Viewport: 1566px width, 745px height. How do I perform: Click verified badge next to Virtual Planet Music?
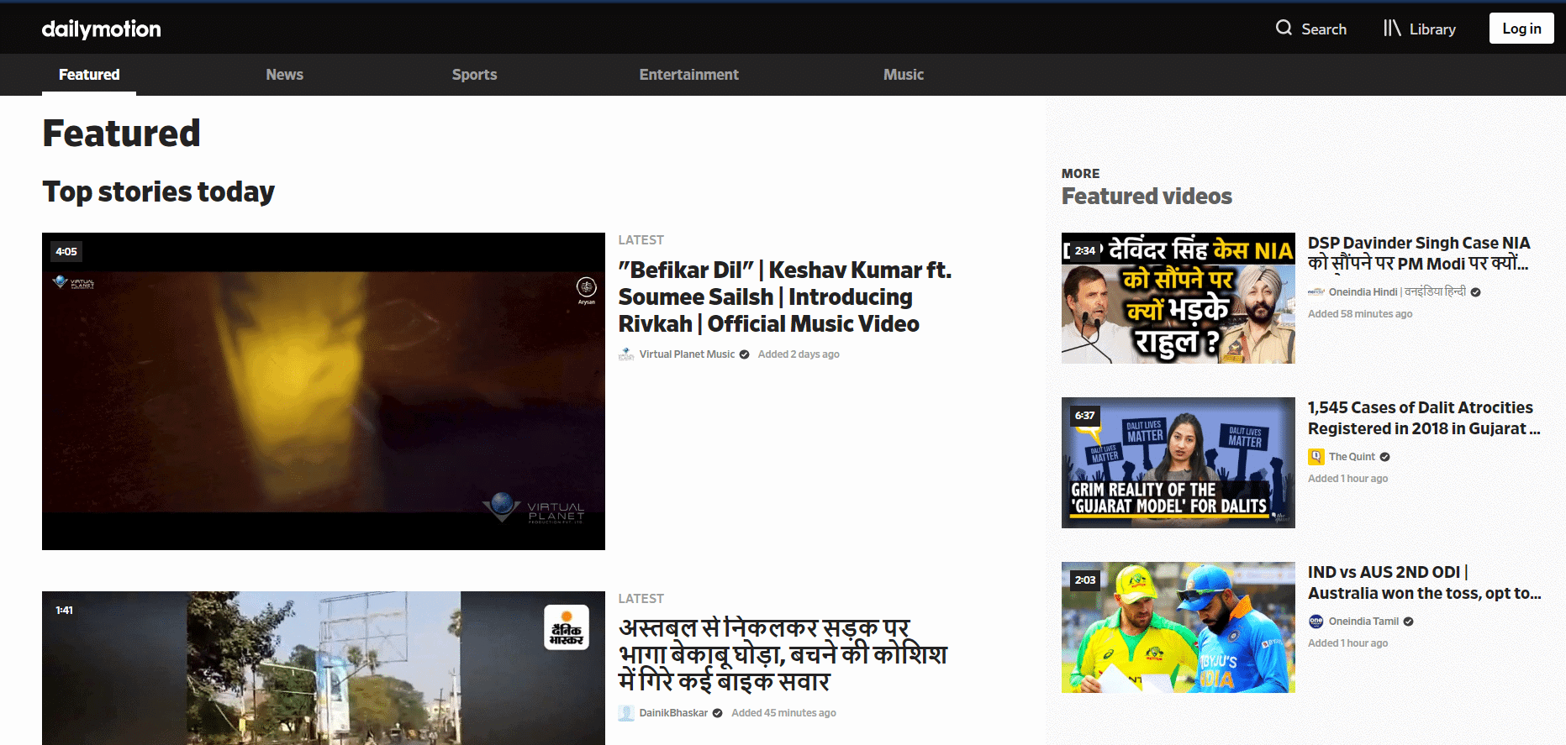(744, 354)
